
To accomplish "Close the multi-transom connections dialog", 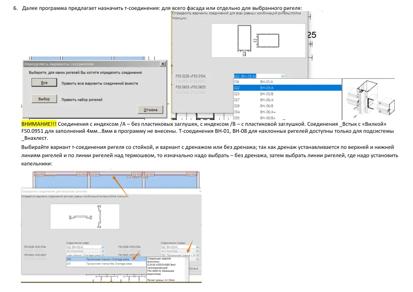I will pos(200,191).
